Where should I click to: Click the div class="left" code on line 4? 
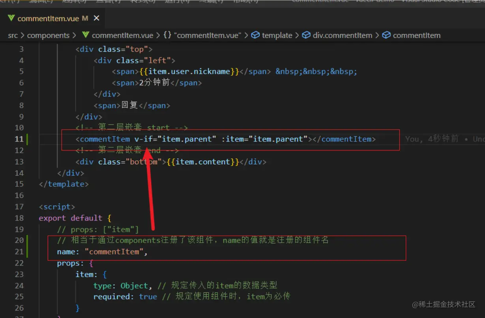pyautogui.click(x=135, y=60)
